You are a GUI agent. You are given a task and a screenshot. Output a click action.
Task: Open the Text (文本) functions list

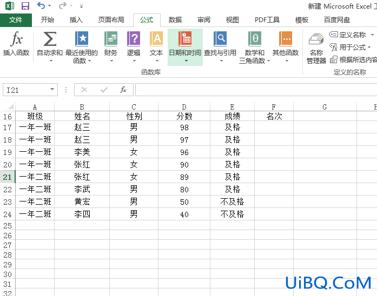point(156,46)
